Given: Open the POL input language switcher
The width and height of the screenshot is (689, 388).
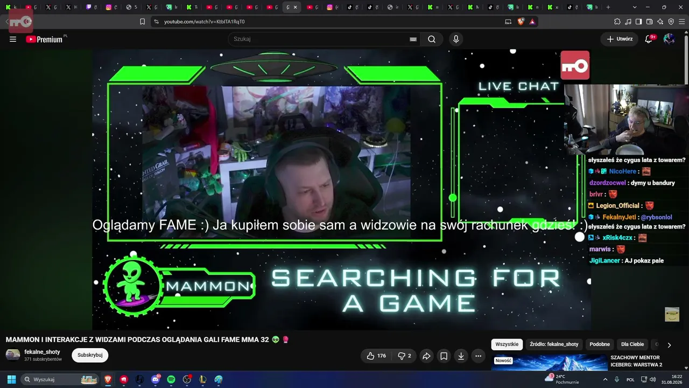Looking at the screenshot, I should pyautogui.click(x=630, y=379).
